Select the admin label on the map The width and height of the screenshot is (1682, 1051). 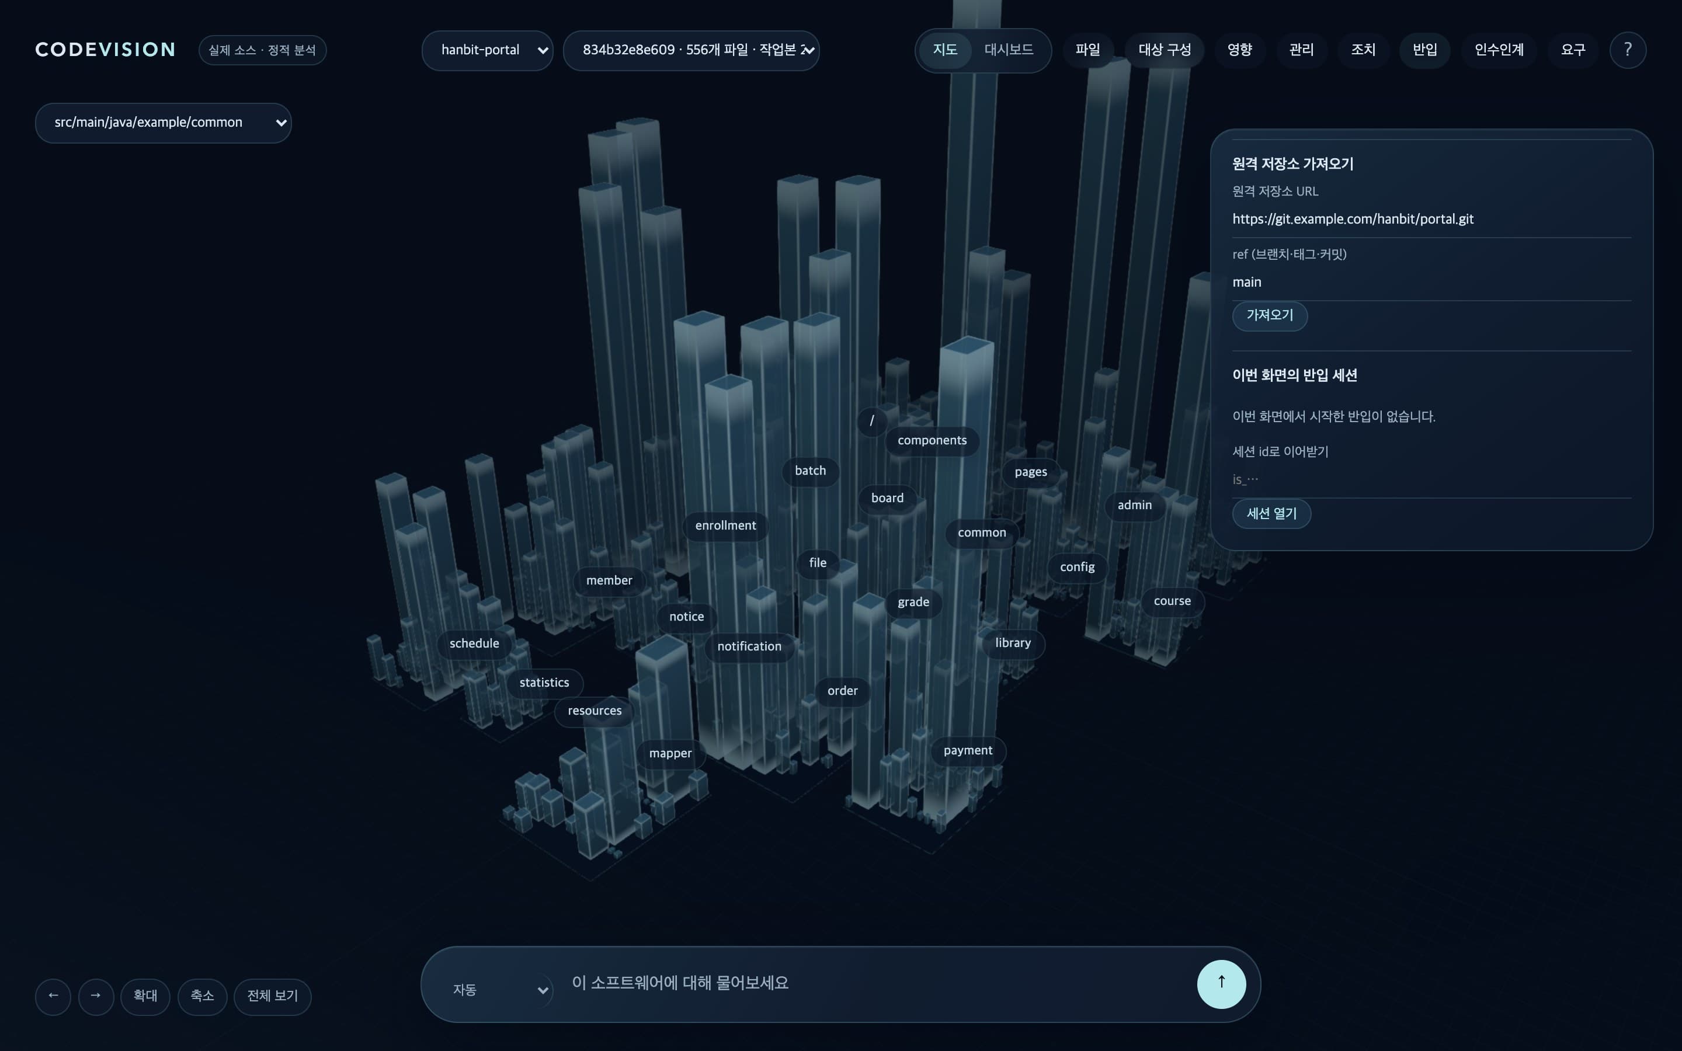1134,505
